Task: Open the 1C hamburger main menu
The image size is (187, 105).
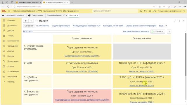Action: (9, 11)
